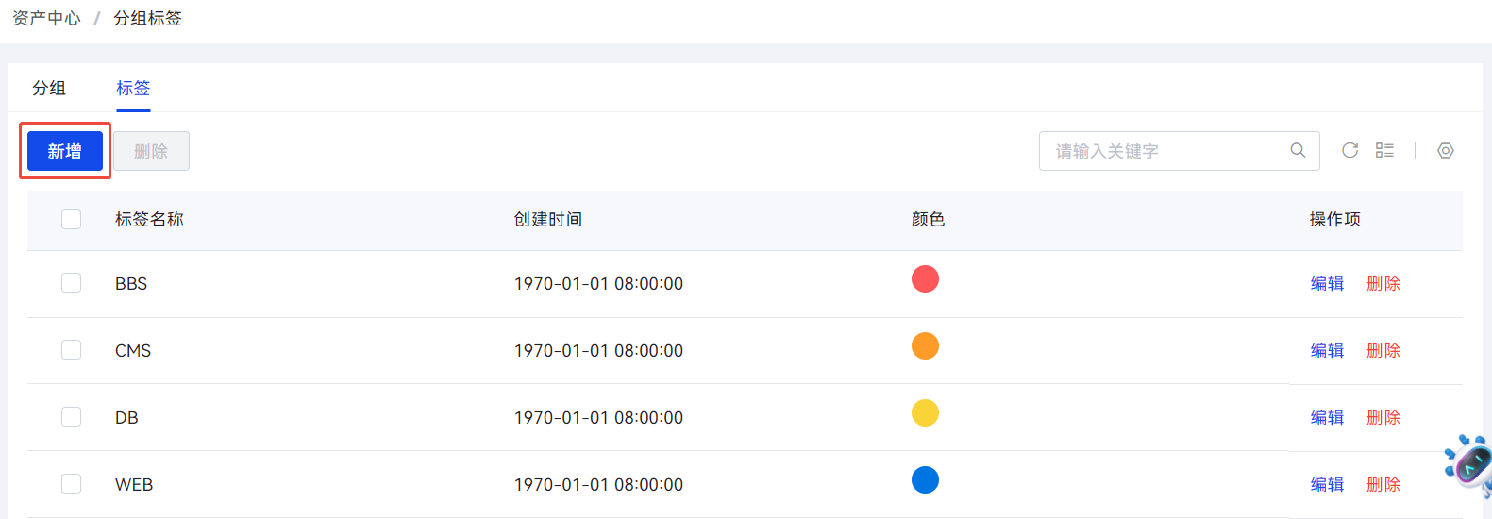
Task: Toggle the select-all header checkbox
Action: (72, 219)
